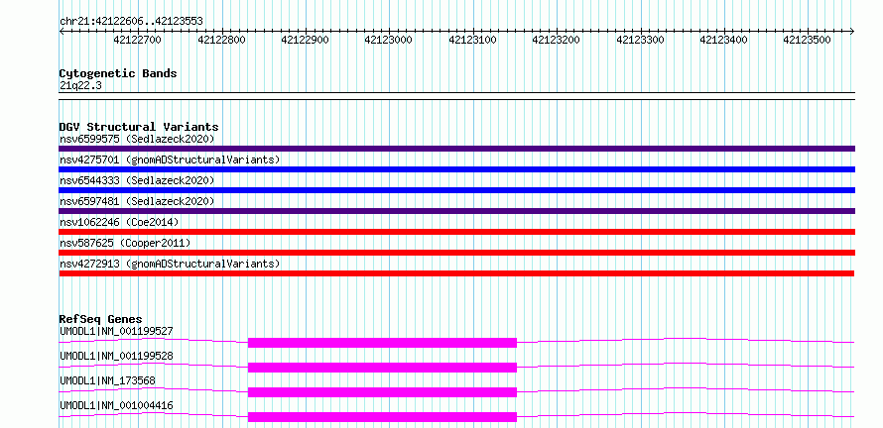Click the magenta exon of NM_001199527

pyautogui.click(x=382, y=343)
